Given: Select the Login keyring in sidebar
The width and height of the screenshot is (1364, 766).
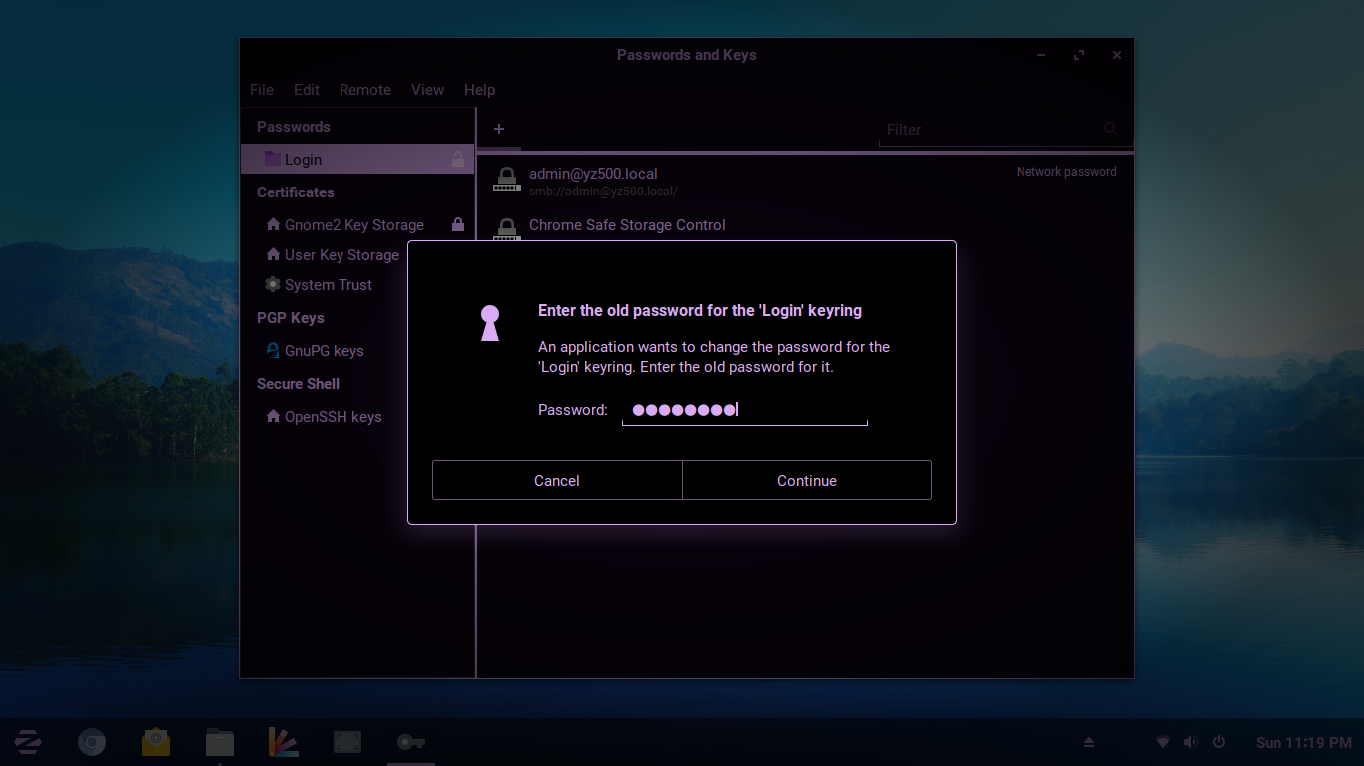Looking at the screenshot, I should pyautogui.click(x=303, y=160).
